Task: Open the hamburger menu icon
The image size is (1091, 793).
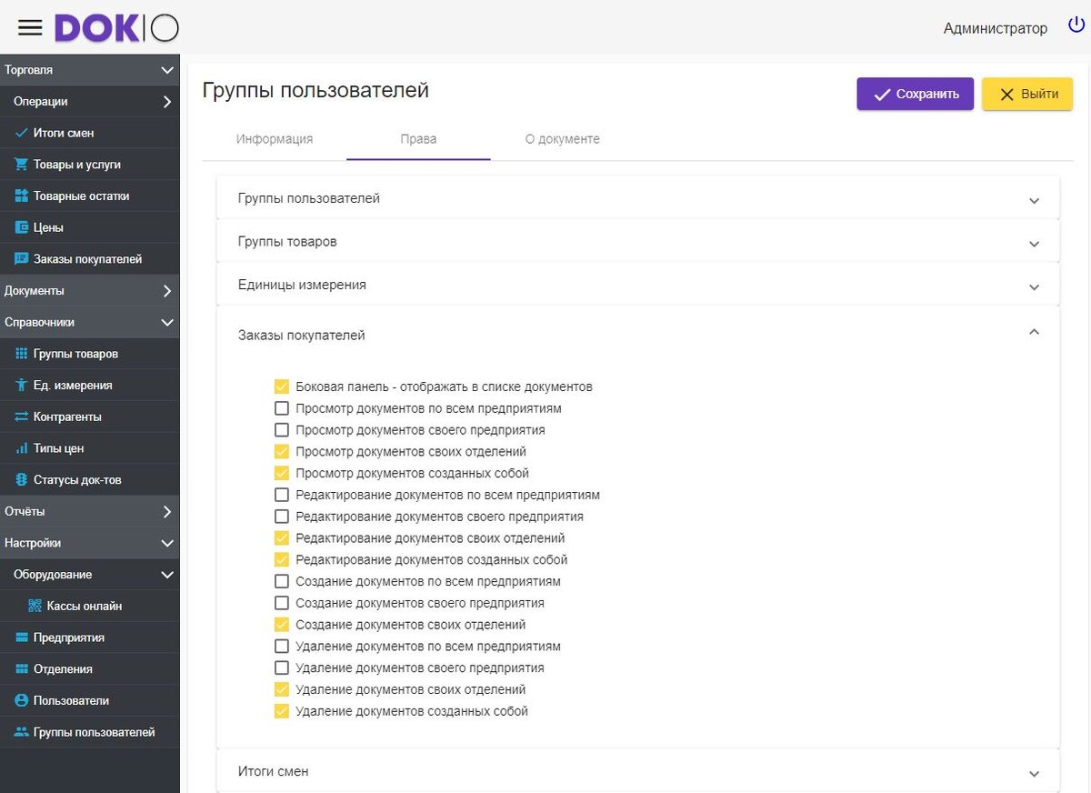Action: [30, 28]
